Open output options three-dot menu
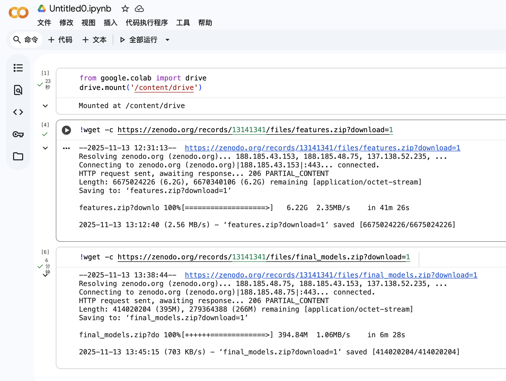Image resolution: width=506 pixels, height=381 pixels. 66,148
